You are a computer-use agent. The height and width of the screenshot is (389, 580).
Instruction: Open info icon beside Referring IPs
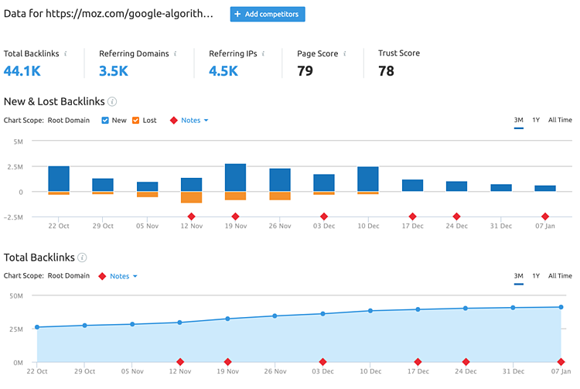(x=264, y=53)
